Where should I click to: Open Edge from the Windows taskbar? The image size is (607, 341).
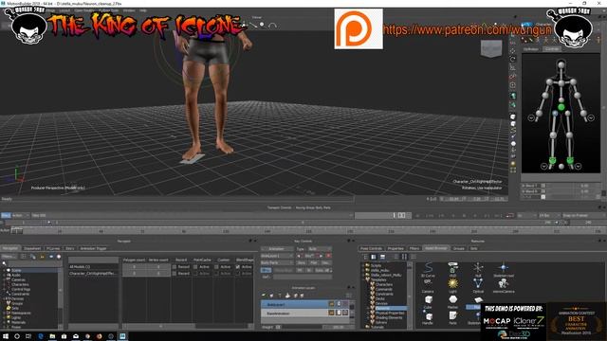(x=41, y=336)
